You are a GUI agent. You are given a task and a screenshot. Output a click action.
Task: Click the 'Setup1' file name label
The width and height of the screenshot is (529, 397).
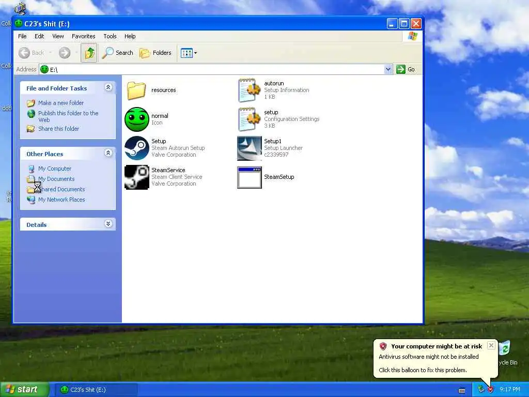coord(273,141)
